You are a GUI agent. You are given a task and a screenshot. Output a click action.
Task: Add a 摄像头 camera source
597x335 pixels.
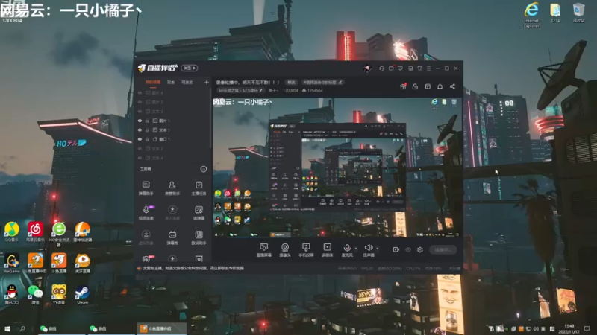tap(285, 250)
